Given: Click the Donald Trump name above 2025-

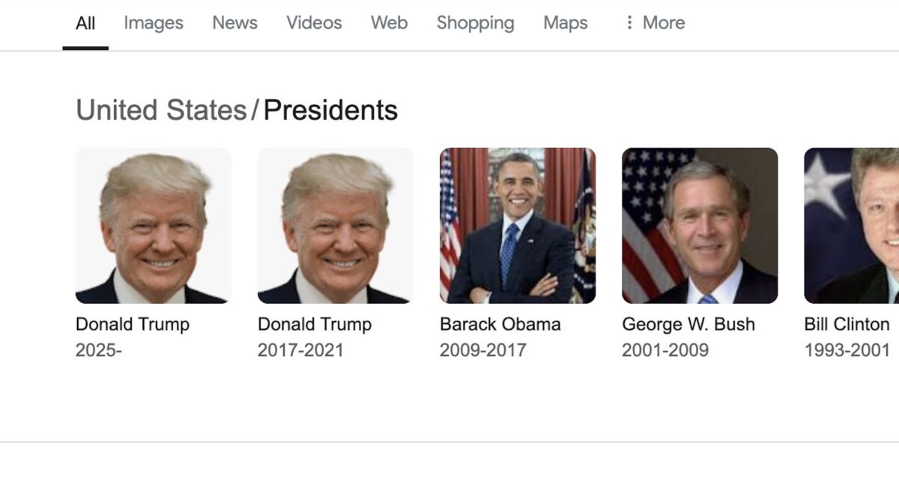Looking at the screenshot, I should [x=133, y=325].
